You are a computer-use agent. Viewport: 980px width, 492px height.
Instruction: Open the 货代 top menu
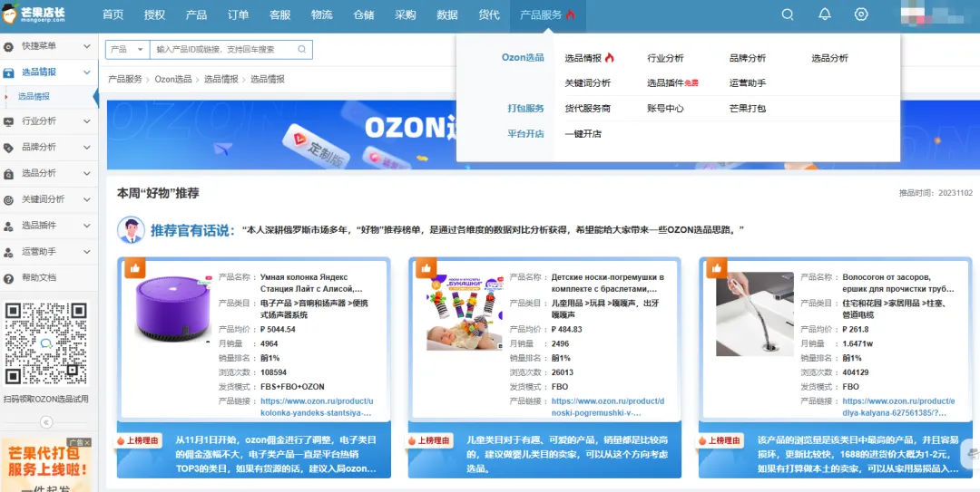coord(489,15)
